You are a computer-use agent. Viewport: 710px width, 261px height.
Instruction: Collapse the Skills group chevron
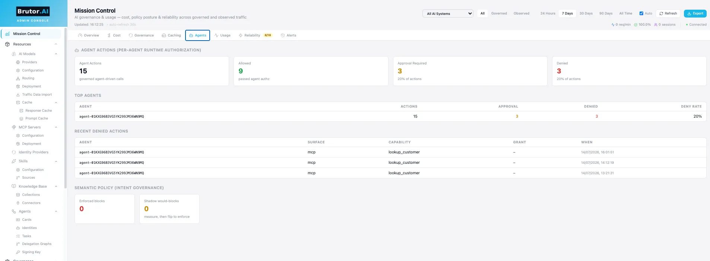56,161
